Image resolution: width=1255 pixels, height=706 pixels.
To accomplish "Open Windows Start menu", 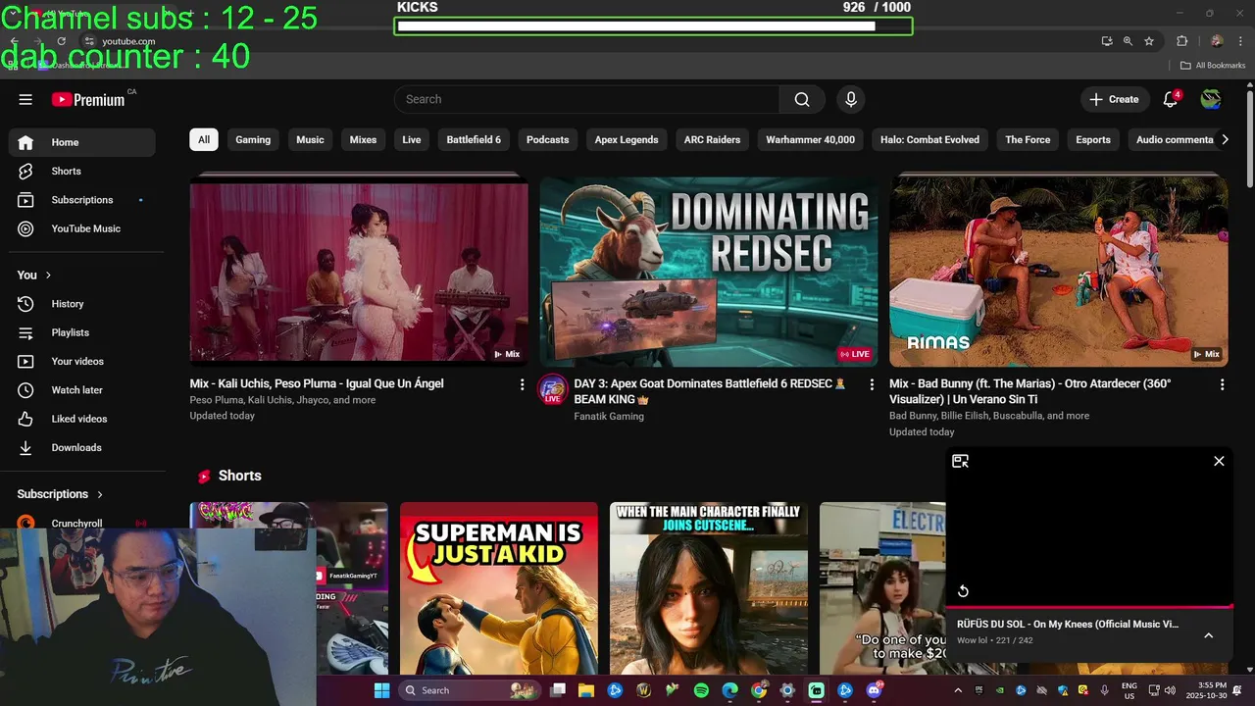I will click(x=381, y=690).
